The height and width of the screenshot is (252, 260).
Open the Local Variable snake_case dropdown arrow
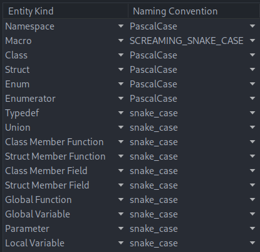(x=252, y=243)
